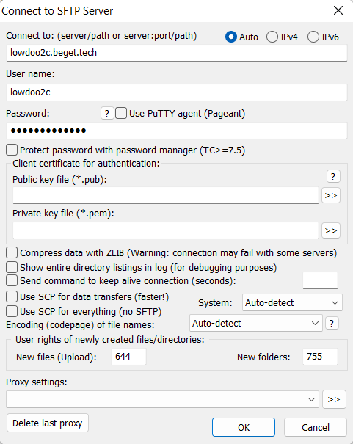Browse for private key file
The width and height of the screenshot is (353, 444).
click(x=331, y=230)
